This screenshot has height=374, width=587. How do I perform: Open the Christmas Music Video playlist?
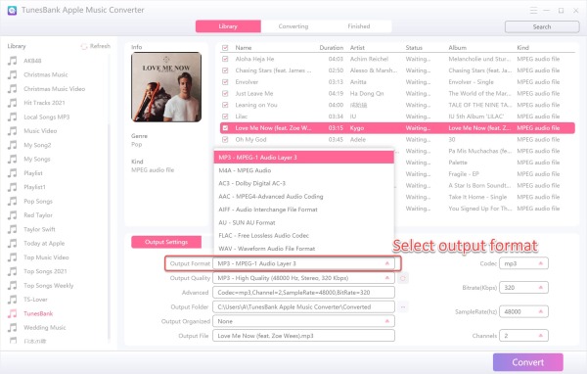tap(54, 89)
